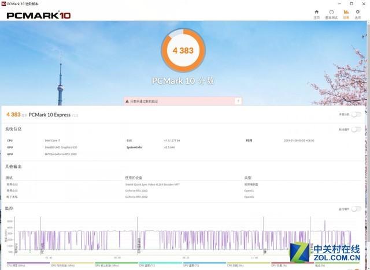Screen dimensions: 370x270
Task: Click the 测试 column header
Action: (x=9, y=178)
